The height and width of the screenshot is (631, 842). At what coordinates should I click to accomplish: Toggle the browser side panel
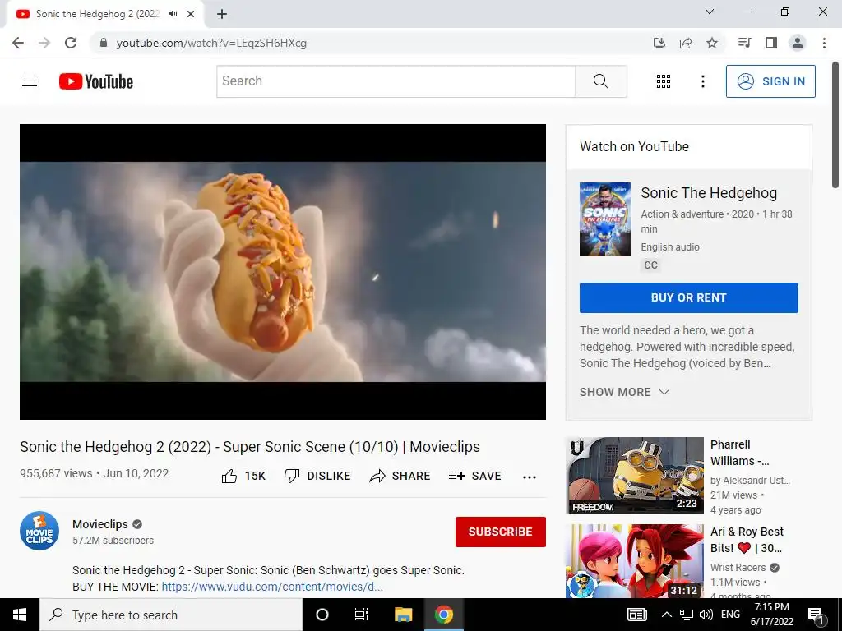(771, 43)
